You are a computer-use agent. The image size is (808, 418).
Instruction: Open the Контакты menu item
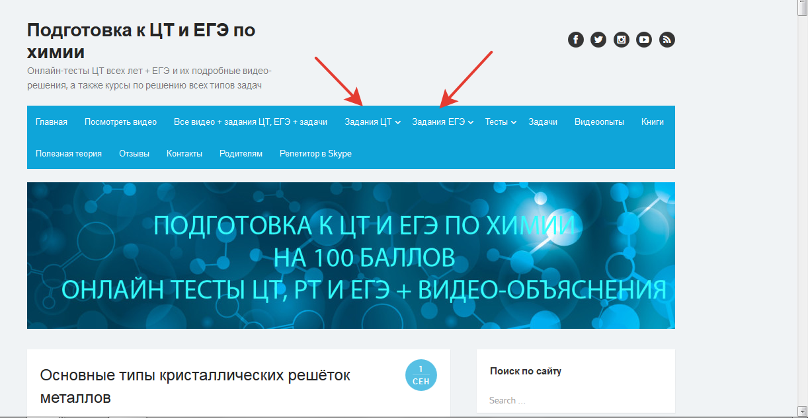(184, 153)
